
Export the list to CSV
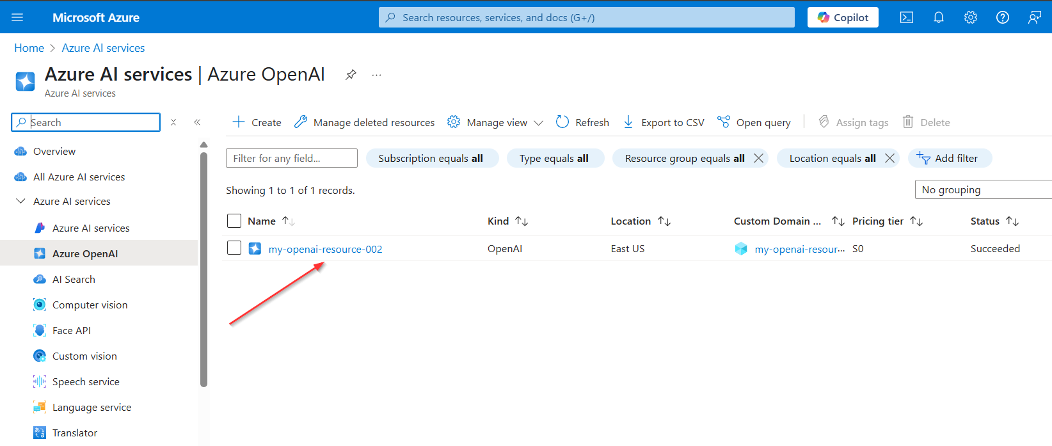(x=664, y=122)
